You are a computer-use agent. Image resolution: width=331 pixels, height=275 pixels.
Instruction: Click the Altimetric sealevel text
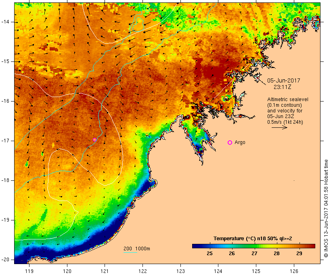point(288,99)
